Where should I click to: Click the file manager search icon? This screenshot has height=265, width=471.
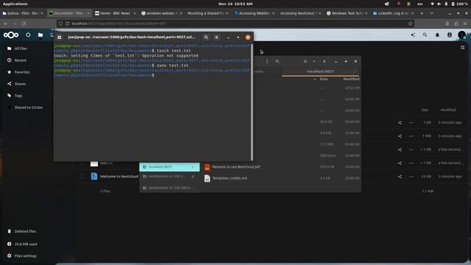tap(277, 61)
